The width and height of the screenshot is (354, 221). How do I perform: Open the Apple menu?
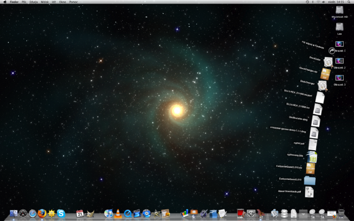pyautogui.click(x=5, y=2)
